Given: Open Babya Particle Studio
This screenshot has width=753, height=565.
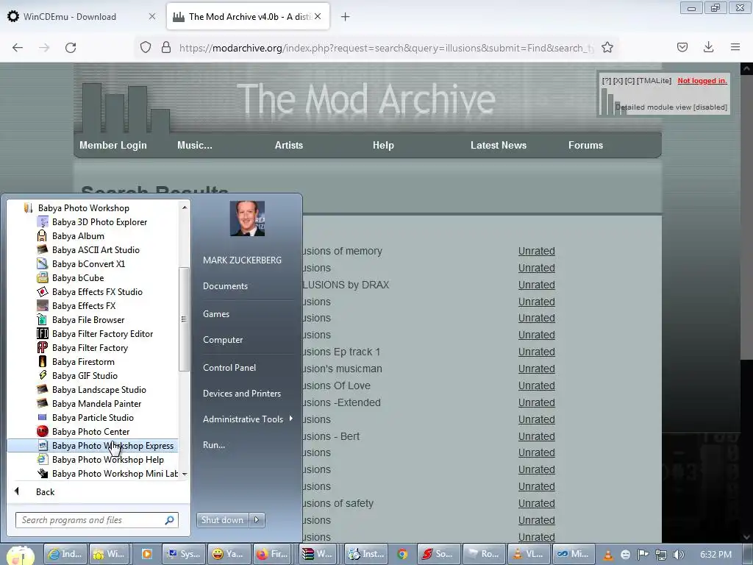Looking at the screenshot, I should 85,418.
